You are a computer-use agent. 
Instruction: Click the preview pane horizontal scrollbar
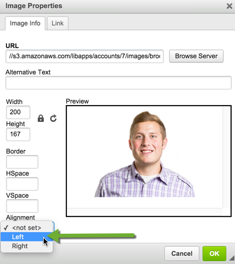click(144, 212)
